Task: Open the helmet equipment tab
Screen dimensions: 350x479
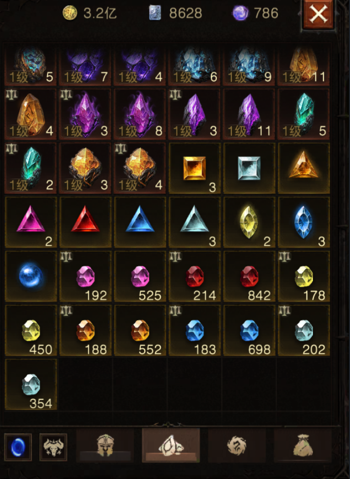Action: 105,445
